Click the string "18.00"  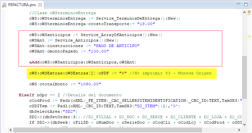coord(146,24)
